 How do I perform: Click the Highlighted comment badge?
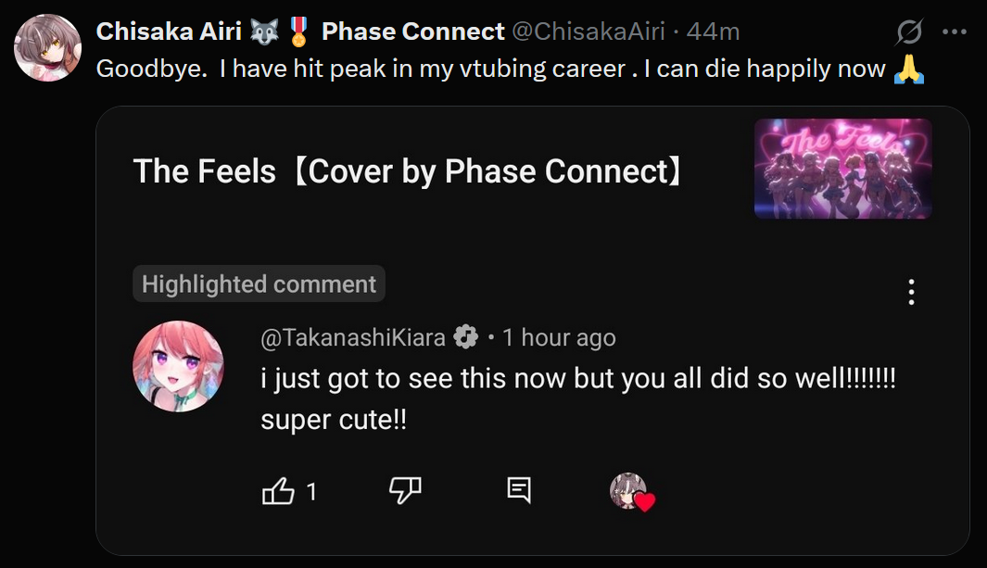click(x=259, y=284)
